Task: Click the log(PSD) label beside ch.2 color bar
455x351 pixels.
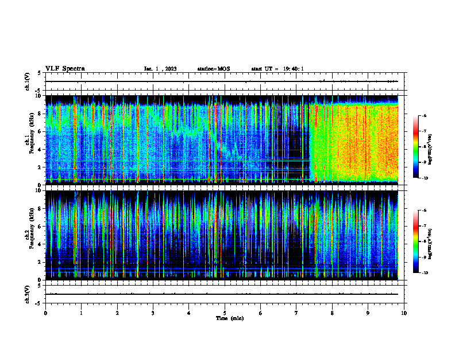Action: 430,244
